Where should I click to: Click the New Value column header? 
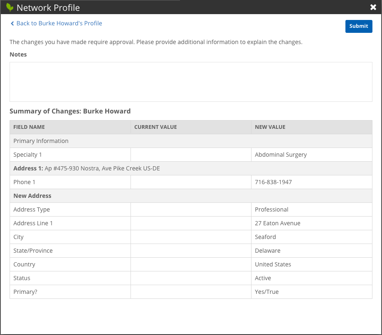pyautogui.click(x=270, y=127)
